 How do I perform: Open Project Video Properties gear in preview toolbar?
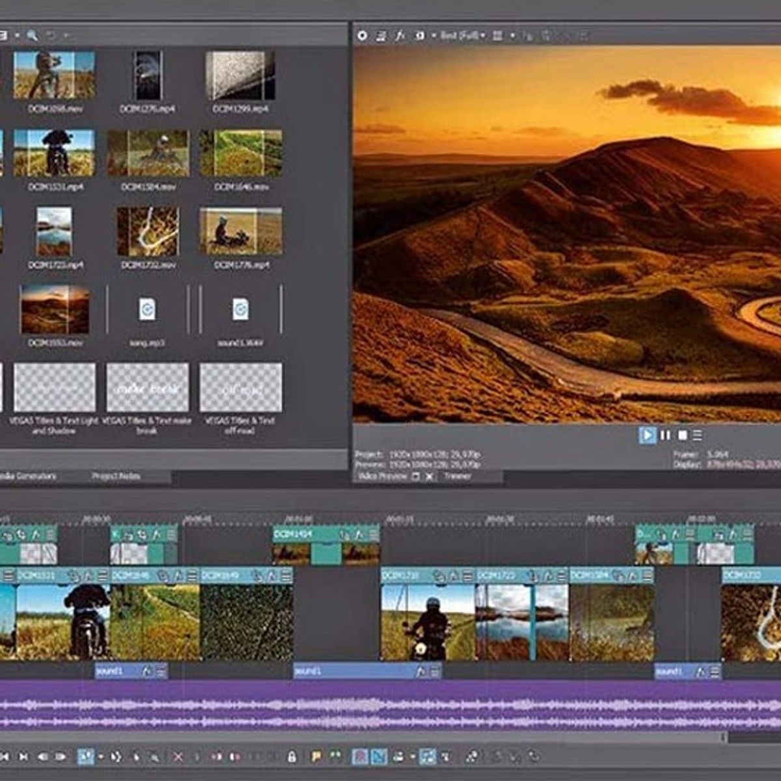pyautogui.click(x=363, y=36)
